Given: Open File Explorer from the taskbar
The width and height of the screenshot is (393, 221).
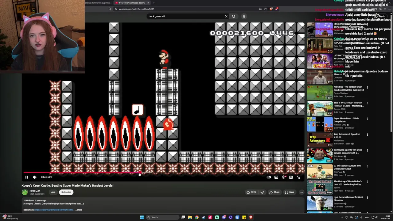Looking at the screenshot, I should pyautogui.click(x=190, y=217).
